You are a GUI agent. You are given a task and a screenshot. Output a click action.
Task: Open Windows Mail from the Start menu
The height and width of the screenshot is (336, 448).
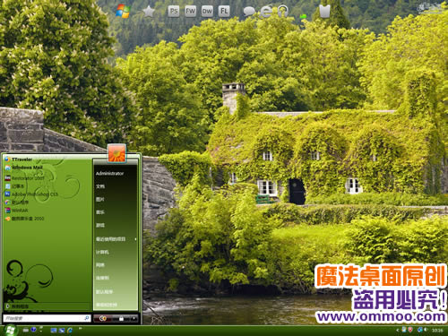(x=24, y=168)
